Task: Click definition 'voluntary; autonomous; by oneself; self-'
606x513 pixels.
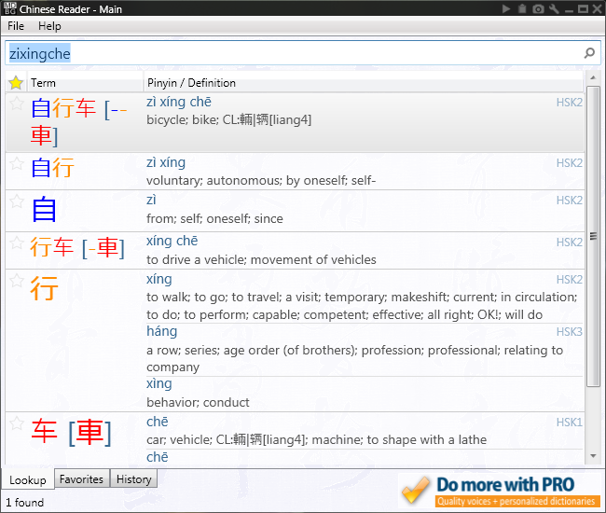Action: [x=261, y=181]
